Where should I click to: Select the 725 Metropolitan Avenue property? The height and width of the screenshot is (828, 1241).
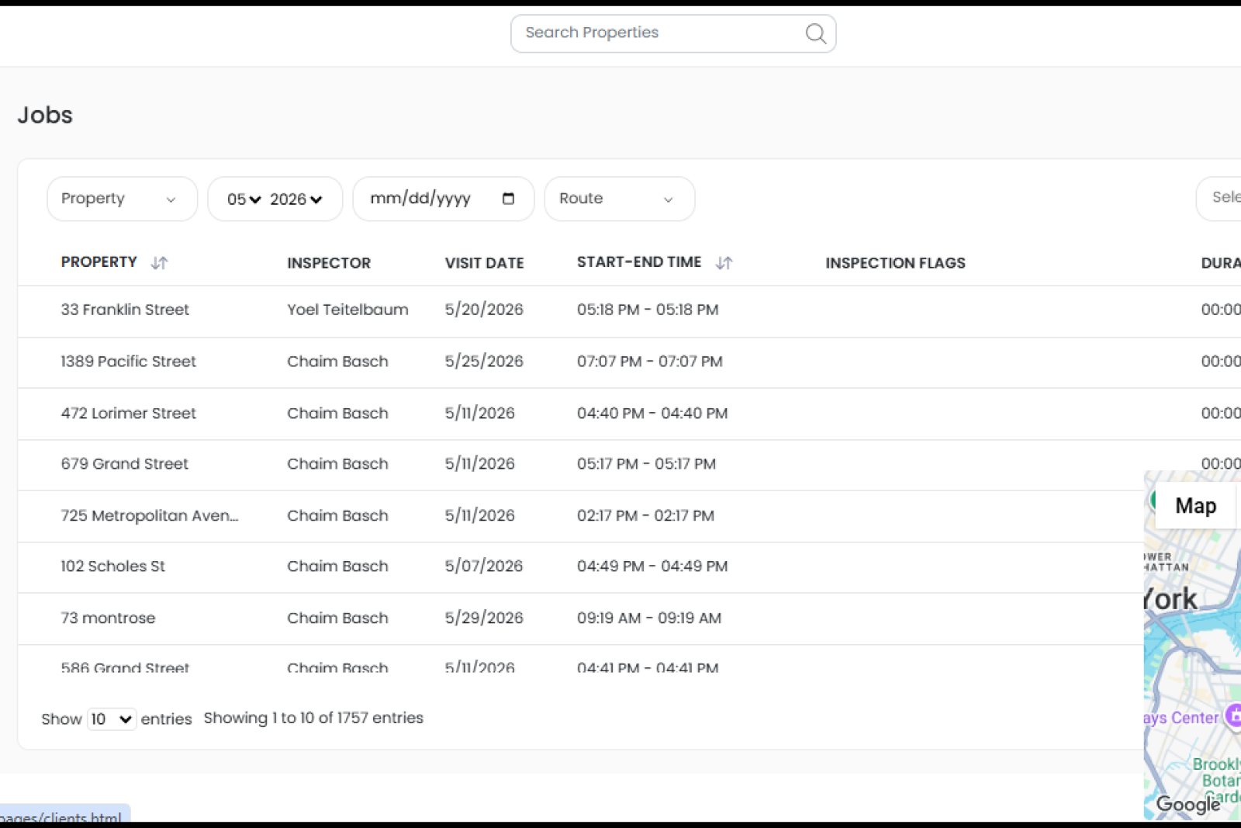150,516
